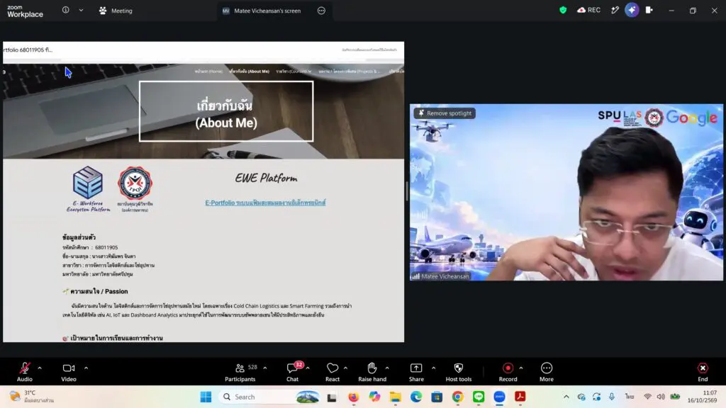Unmute microphone with Audio button
The height and width of the screenshot is (408, 726).
(x=25, y=372)
